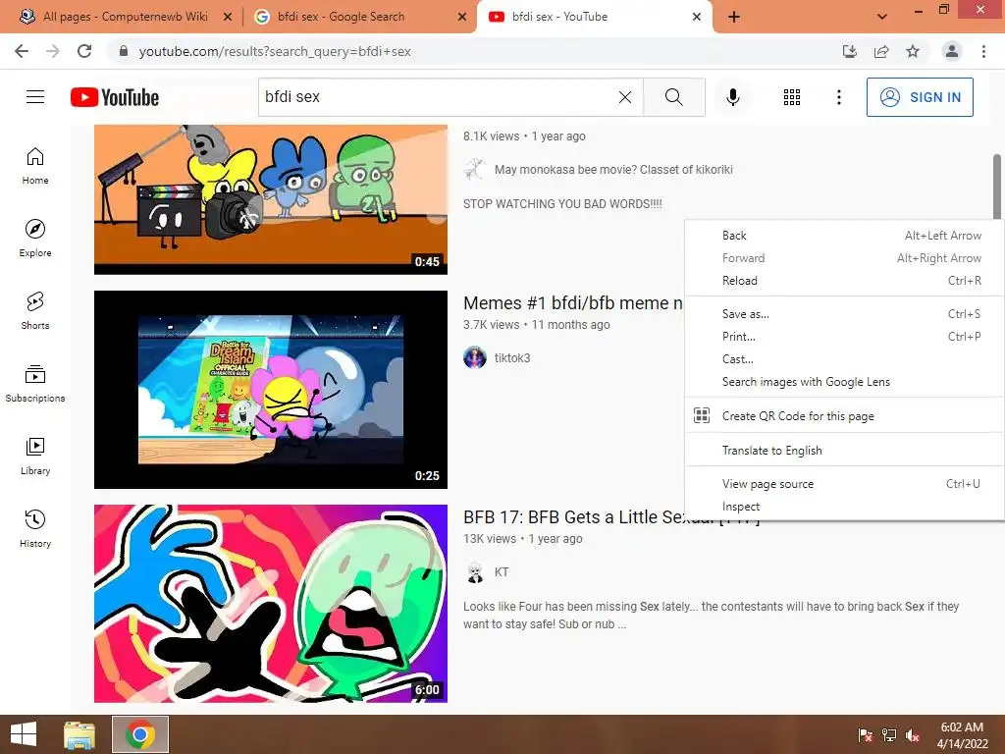Viewport: 1005px width, 754px height.
Task: Click the muted speaker tray icon
Action: click(912, 734)
